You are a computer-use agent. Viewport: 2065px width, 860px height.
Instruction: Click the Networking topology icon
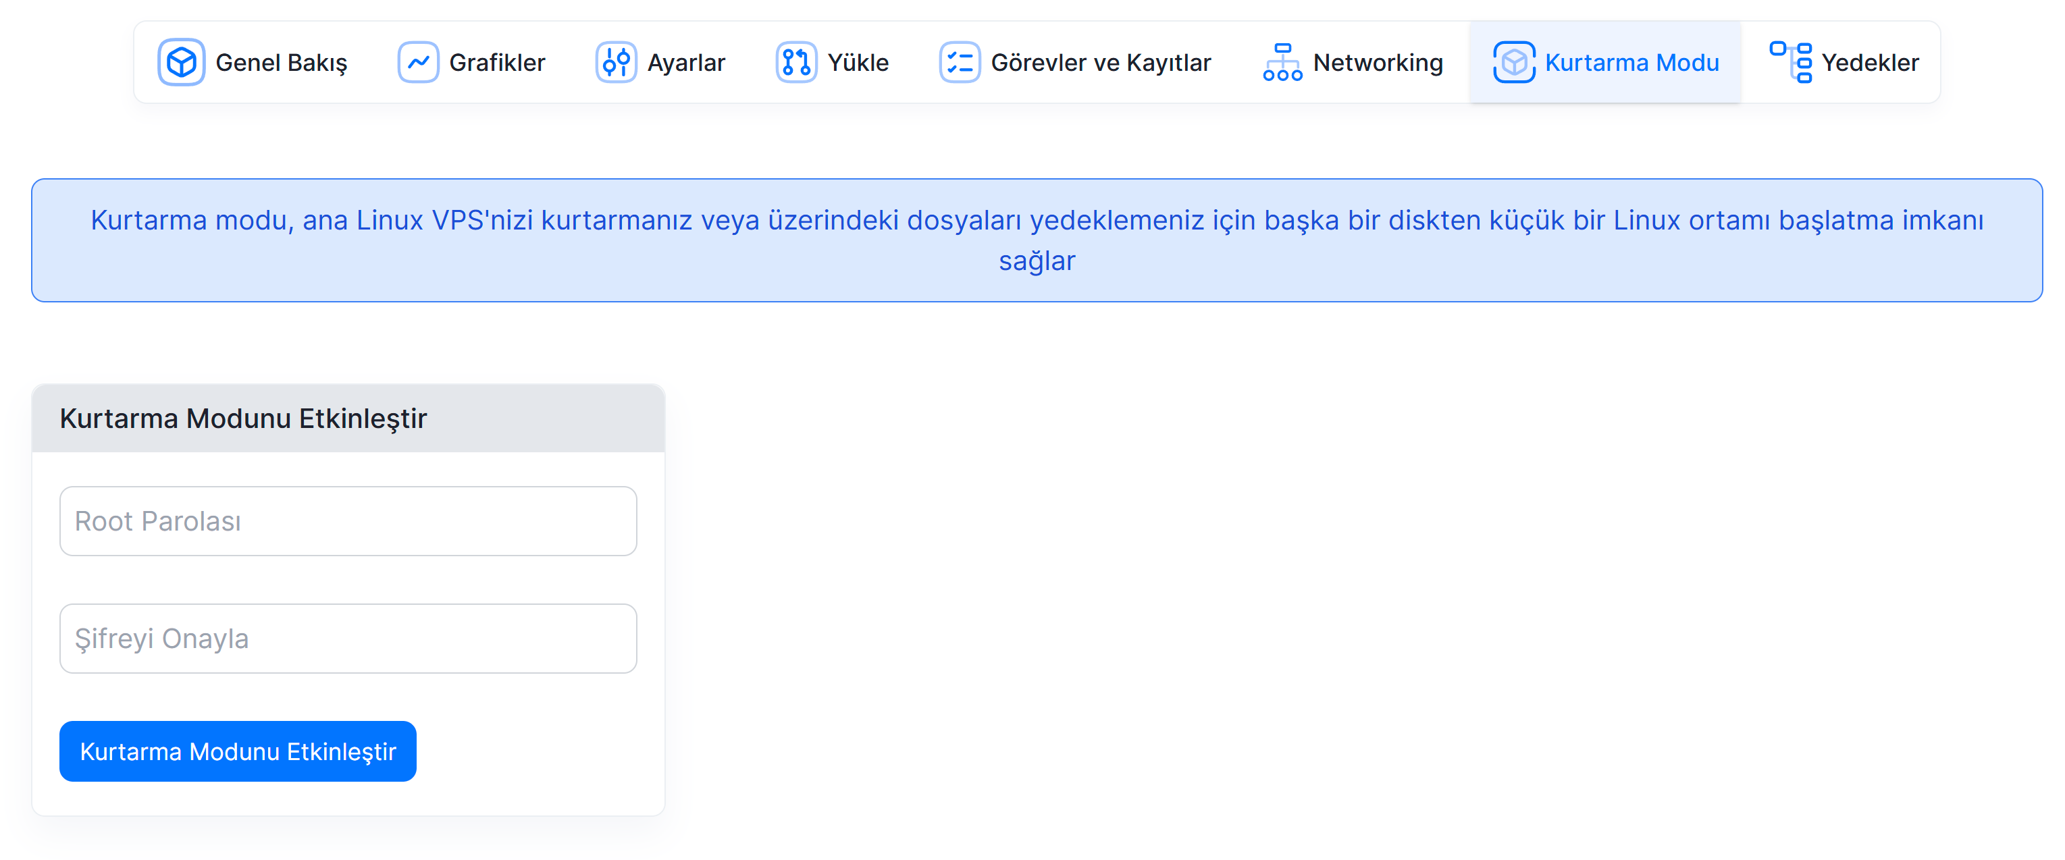coord(1282,63)
